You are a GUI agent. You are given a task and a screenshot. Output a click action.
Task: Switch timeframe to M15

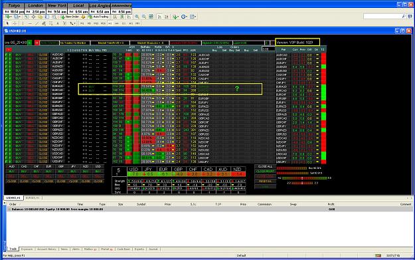pos(96,23)
